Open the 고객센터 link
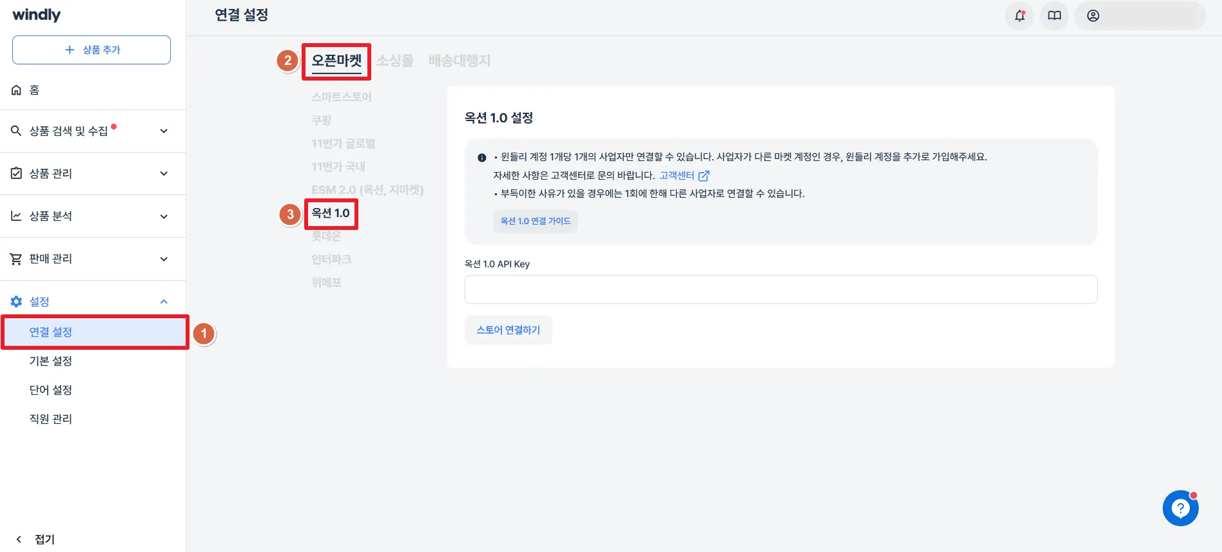 [677, 175]
